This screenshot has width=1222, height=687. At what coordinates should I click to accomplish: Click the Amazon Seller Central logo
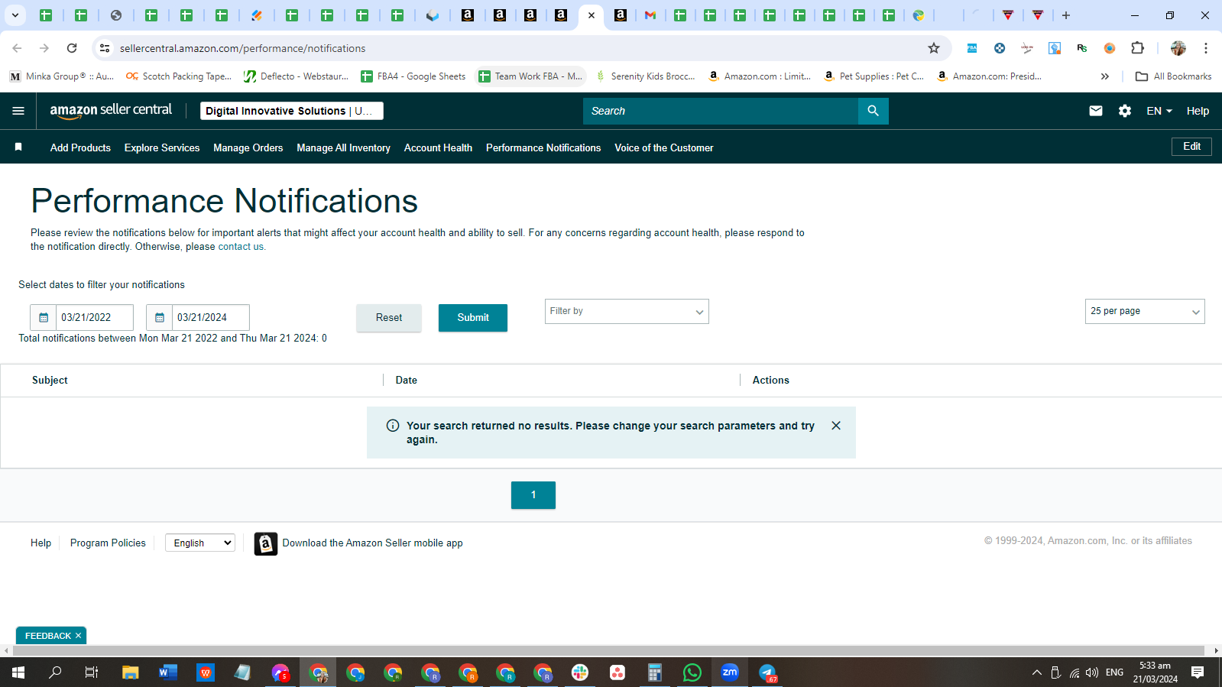click(111, 111)
